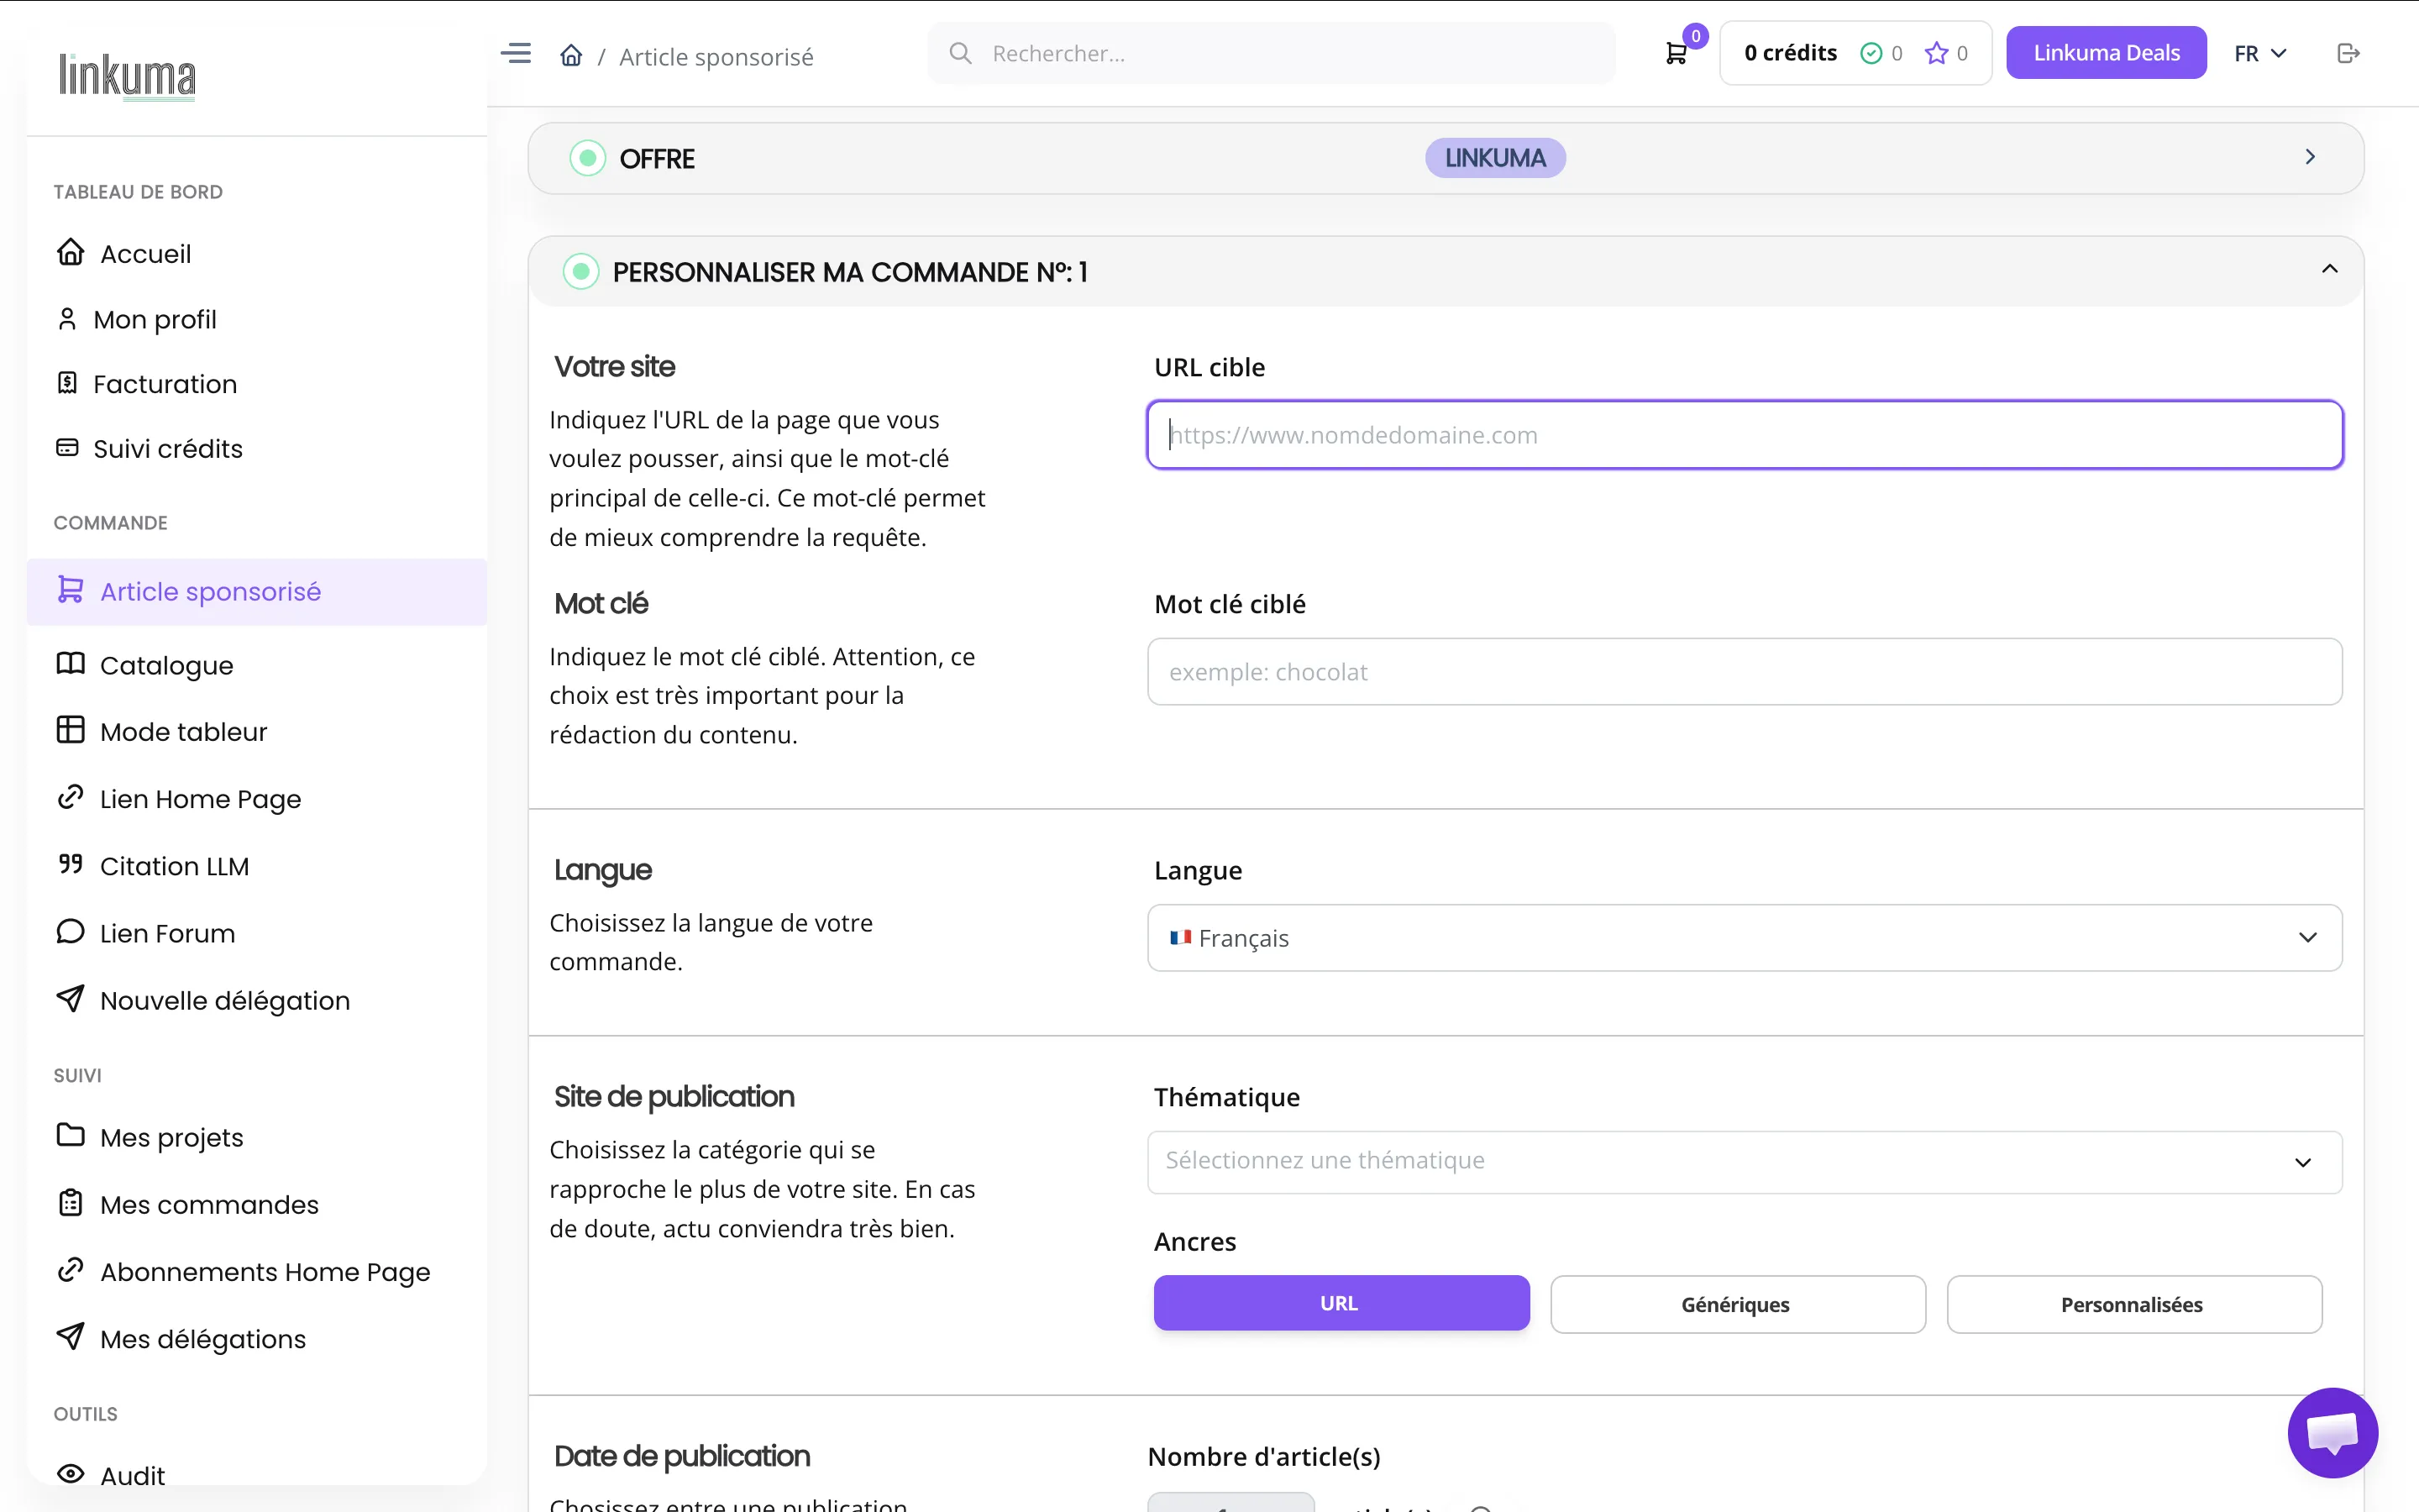
Task: Select Personnalisées anchors option
Action: click(x=2134, y=1304)
